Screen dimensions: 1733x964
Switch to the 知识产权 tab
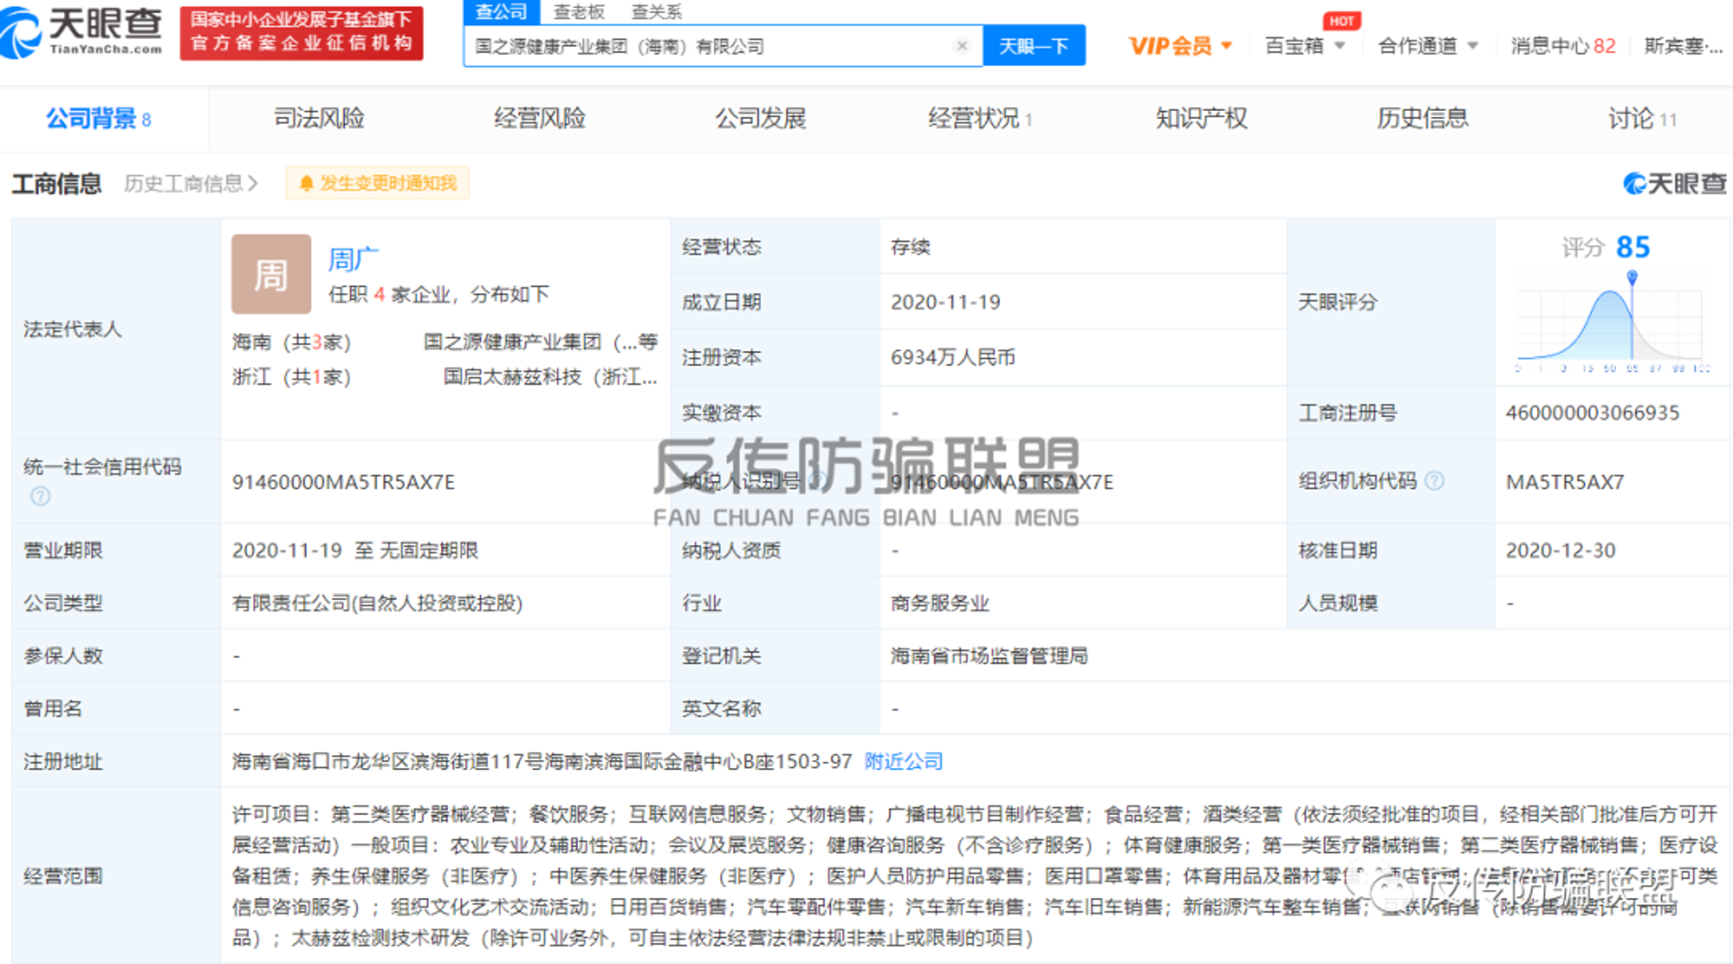(x=1201, y=118)
